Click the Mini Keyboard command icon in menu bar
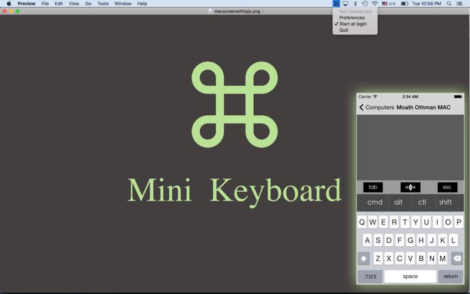This screenshot has height=294, width=470. point(336,4)
